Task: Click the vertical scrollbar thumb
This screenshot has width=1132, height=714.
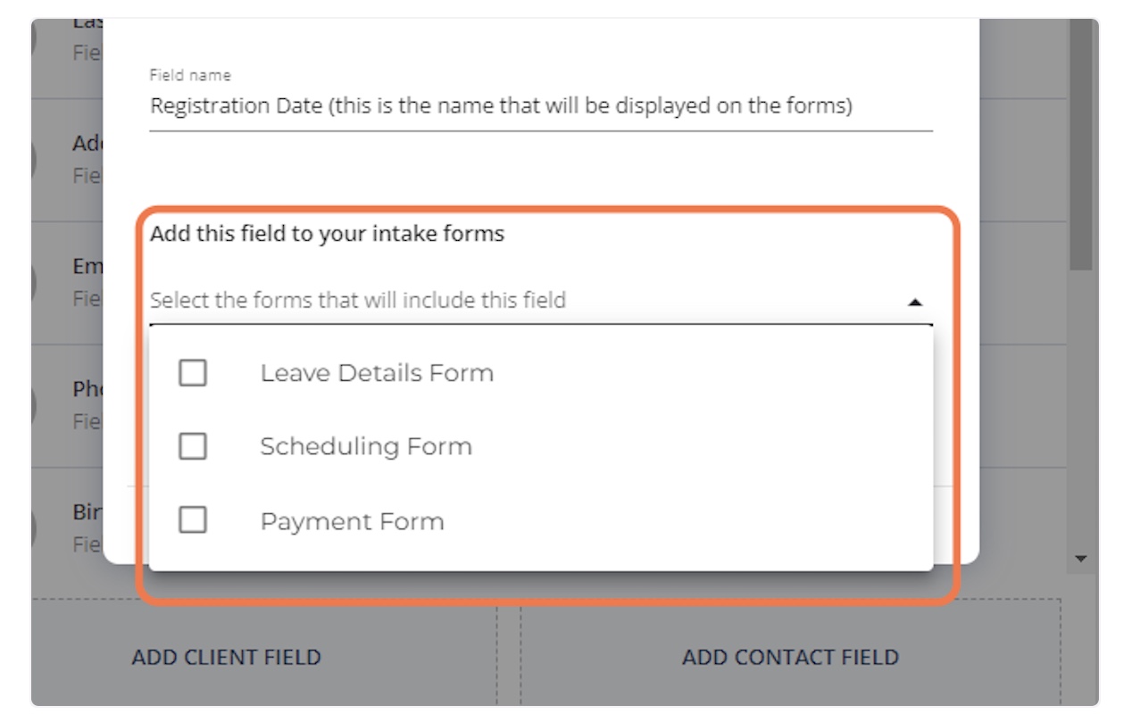Action: click(x=1081, y=143)
